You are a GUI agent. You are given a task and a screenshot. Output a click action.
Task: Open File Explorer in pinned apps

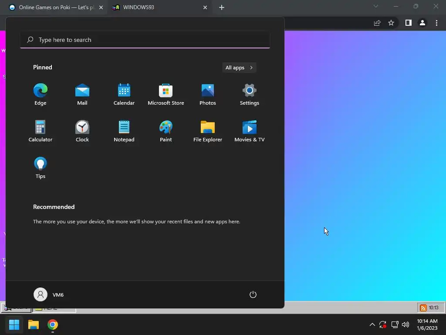208,131
